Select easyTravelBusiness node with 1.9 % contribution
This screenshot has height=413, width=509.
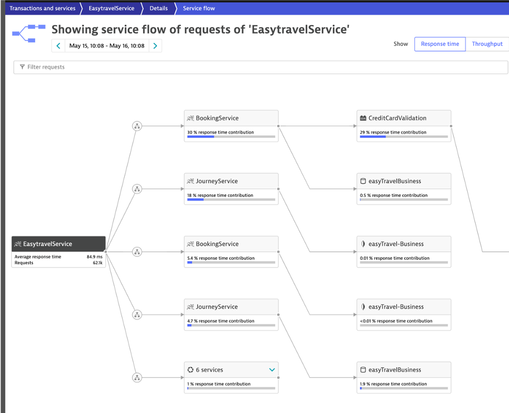tap(404, 377)
